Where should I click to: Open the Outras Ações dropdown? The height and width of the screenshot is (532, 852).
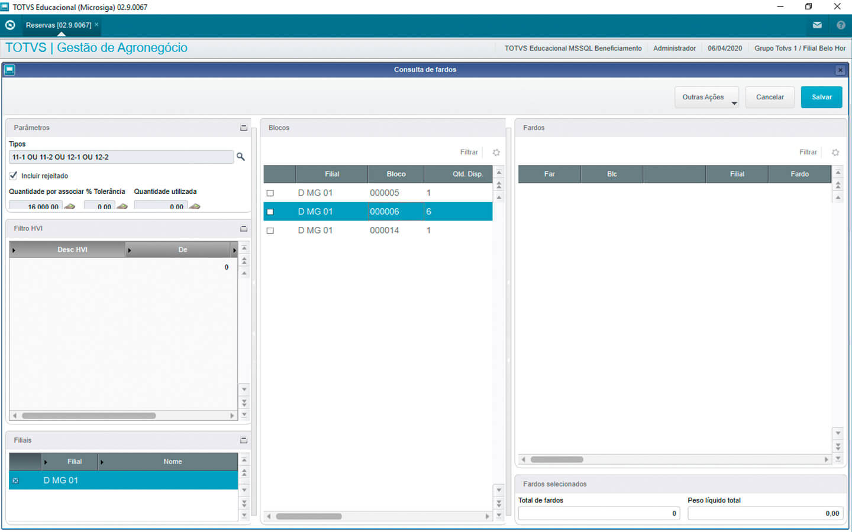(706, 98)
